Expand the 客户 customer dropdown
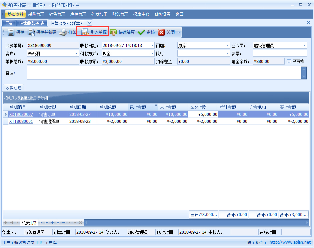 [x=76, y=53]
